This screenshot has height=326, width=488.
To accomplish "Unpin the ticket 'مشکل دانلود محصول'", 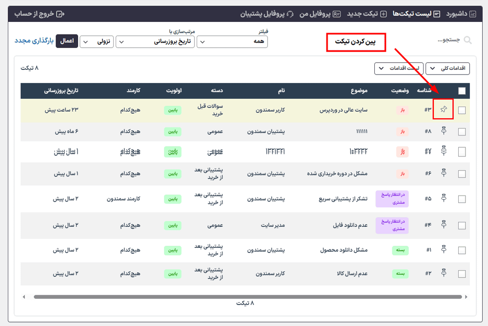I will point(443,250).
